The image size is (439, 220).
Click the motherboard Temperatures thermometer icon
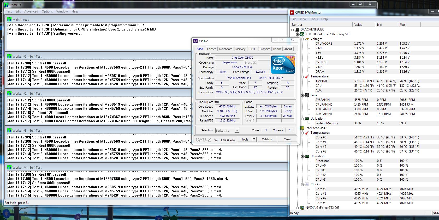(307, 76)
